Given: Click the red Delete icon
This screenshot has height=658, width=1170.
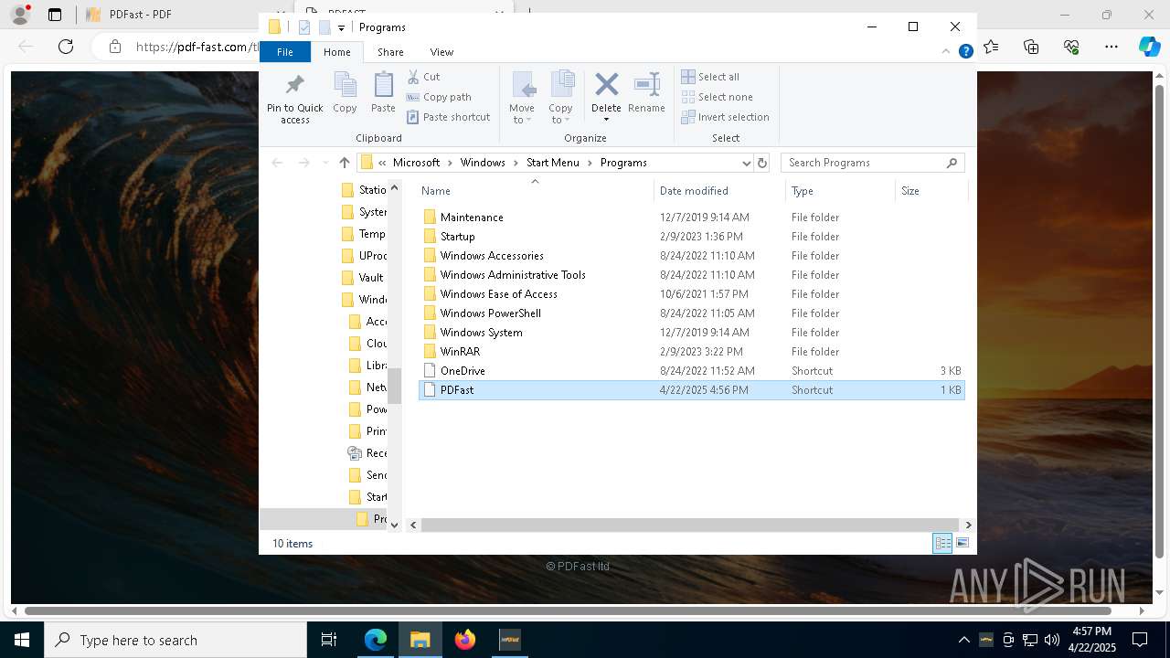Looking at the screenshot, I should coord(606,85).
